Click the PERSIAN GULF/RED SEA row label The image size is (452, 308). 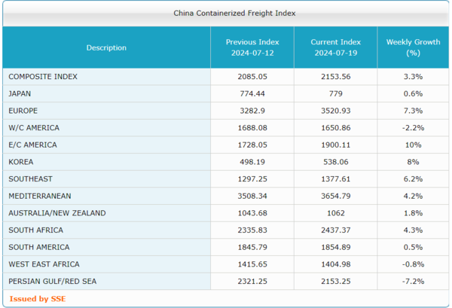pyautogui.click(x=52, y=281)
